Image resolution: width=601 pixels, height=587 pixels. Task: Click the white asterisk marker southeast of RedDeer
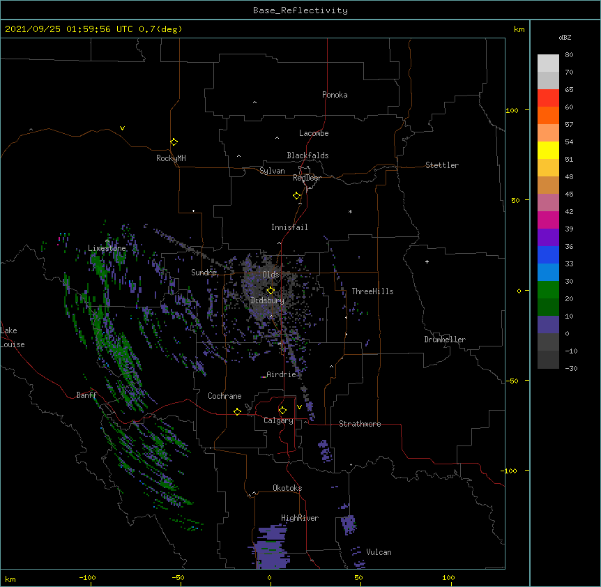(x=350, y=211)
